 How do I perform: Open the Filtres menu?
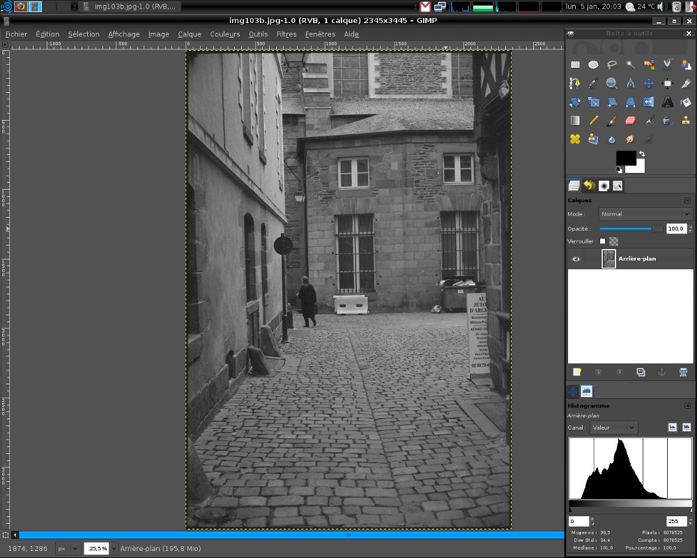coord(286,34)
